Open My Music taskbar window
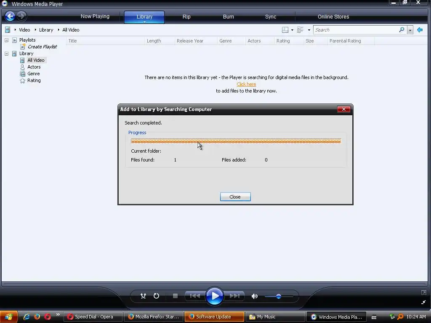Viewport: 431px width, 323px height. (275, 317)
